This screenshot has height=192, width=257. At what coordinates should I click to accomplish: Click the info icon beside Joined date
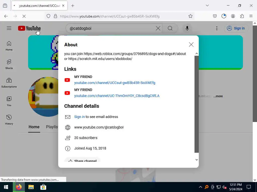point(68,148)
